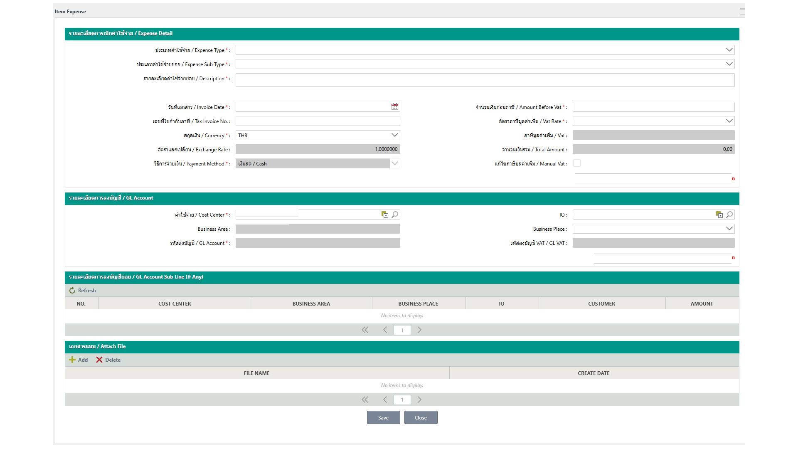Delete the attached file

coord(108,360)
